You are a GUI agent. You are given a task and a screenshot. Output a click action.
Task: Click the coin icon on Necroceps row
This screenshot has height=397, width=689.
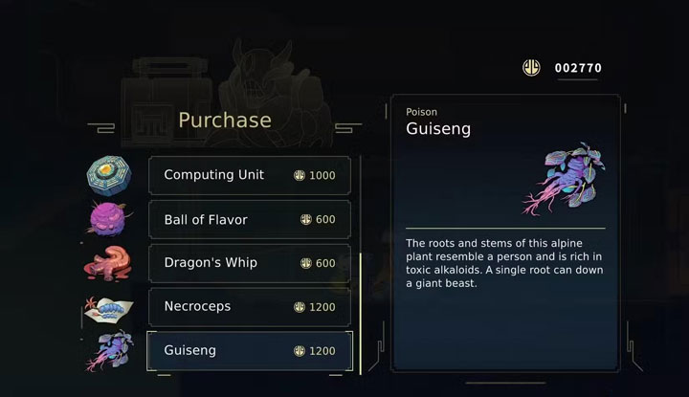pos(300,307)
